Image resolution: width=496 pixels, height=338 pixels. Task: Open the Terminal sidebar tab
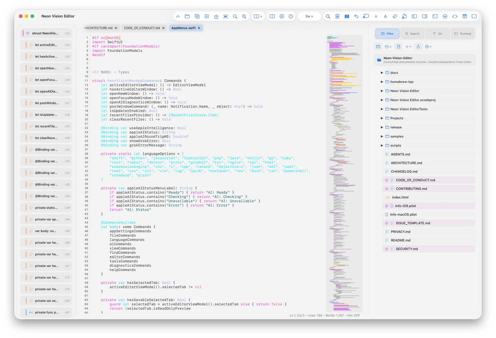pos(463,34)
